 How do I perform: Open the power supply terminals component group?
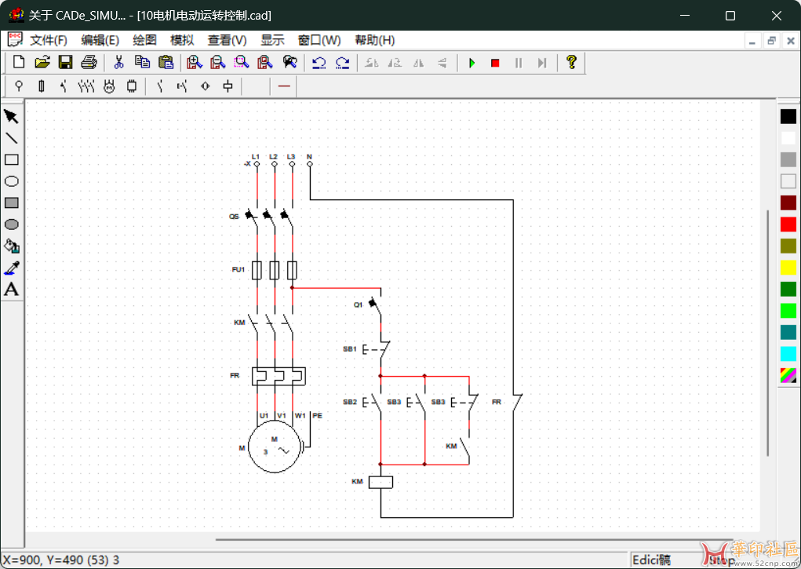(19, 86)
